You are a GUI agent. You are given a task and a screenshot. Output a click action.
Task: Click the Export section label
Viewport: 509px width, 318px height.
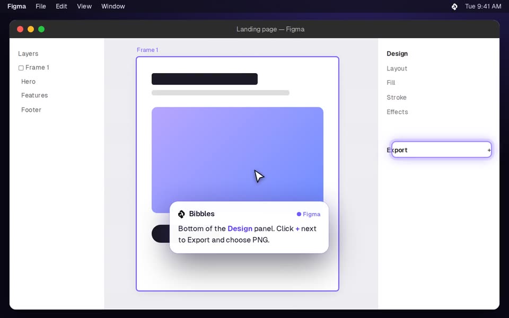pos(397,150)
